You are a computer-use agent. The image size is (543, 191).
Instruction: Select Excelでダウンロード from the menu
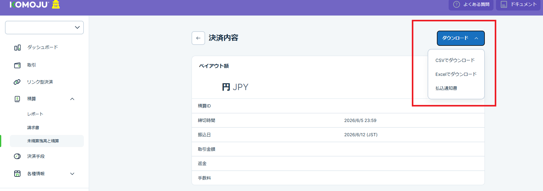pyautogui.click(x=456, y=74)
